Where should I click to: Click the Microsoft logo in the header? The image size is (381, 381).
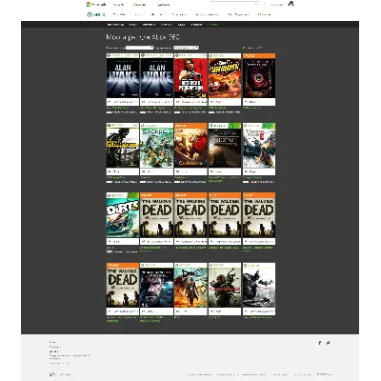(96, 5)
